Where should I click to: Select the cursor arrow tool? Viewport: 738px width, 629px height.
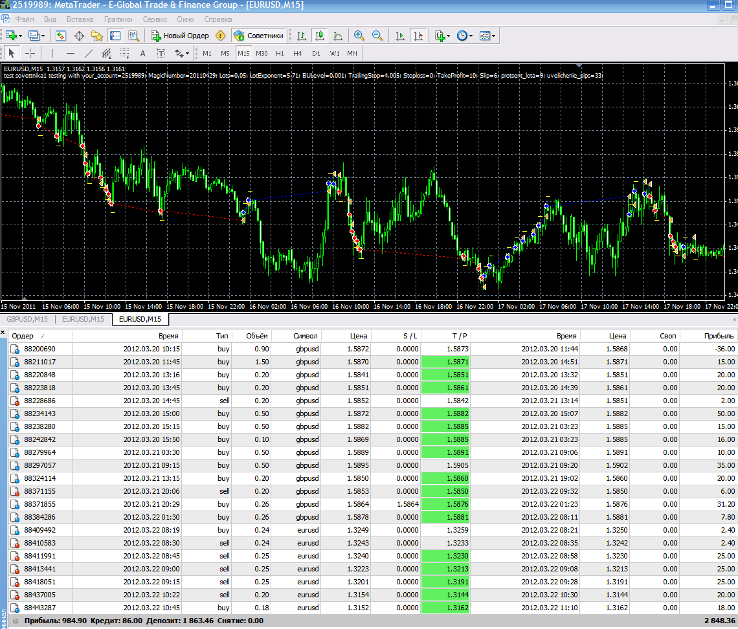click(12, 53)
